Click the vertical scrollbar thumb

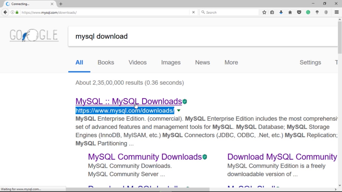tap(340, 37)
